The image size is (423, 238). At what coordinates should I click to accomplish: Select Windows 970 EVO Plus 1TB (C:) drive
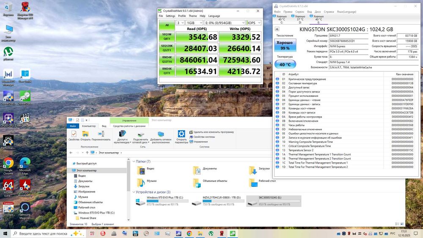pyautogui.click(x=162, y=201)
